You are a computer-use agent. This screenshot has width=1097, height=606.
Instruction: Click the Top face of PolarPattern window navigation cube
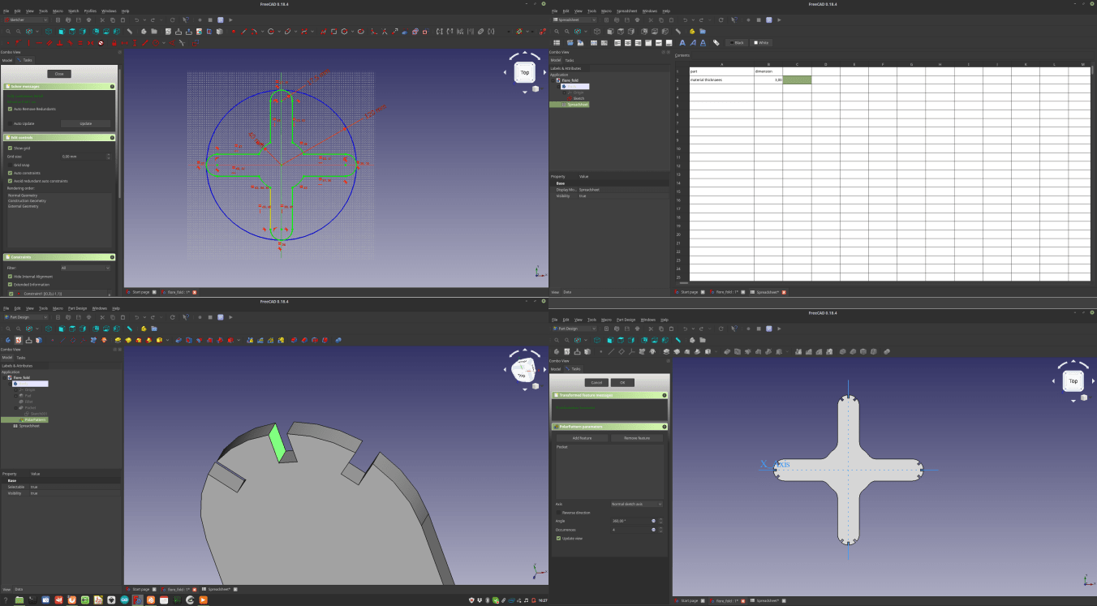coord(1073,380)
